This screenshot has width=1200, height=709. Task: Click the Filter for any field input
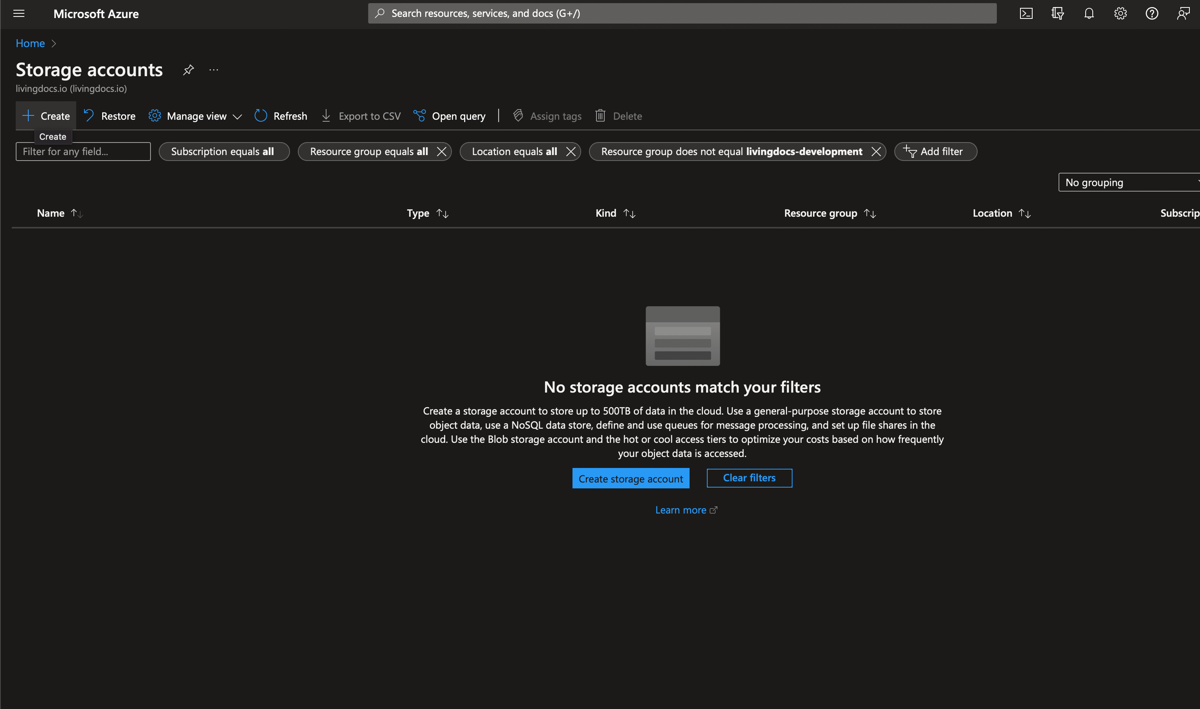point(83,152)
